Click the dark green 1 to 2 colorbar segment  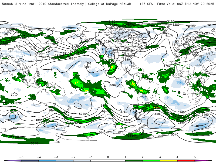[134, 161]
